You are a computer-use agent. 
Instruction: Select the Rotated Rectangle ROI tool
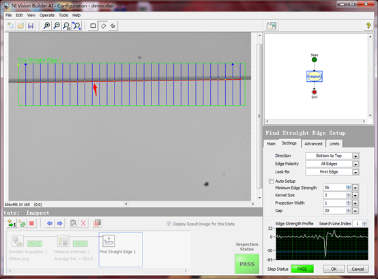pos(103,26)
